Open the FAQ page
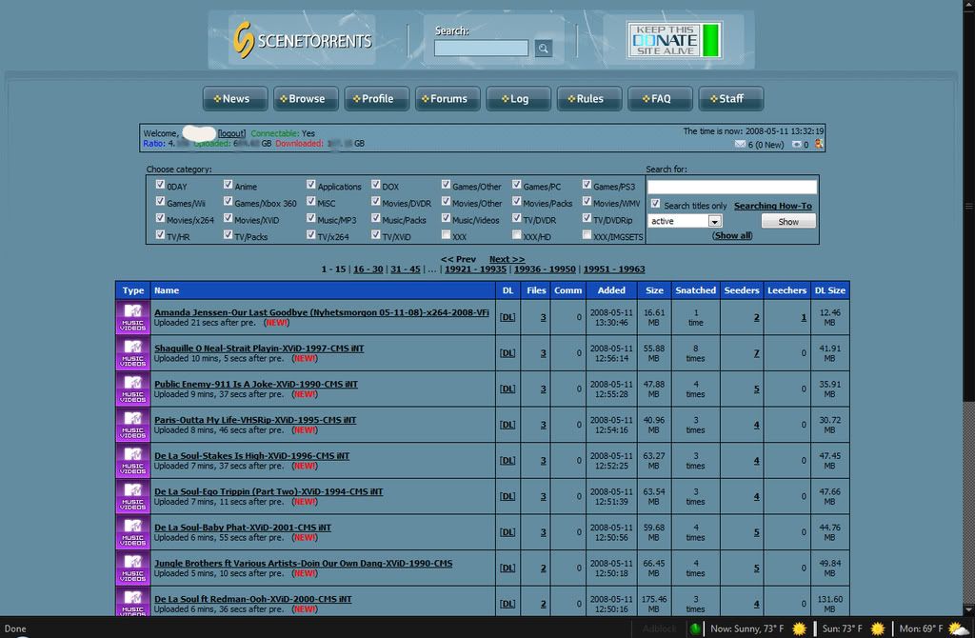The image size is (975, 638). (x=661, y=99)
